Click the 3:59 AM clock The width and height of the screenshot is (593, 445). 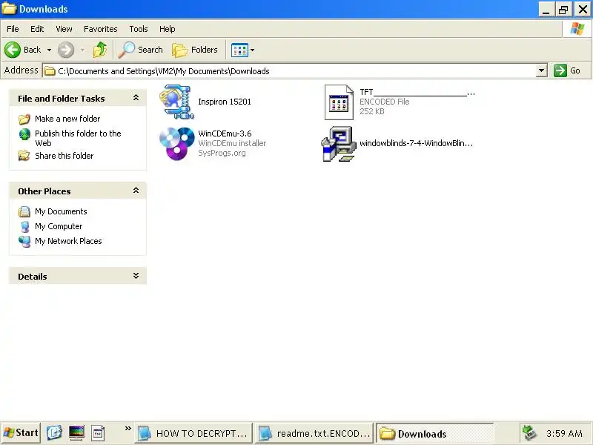tap(564, 434)
